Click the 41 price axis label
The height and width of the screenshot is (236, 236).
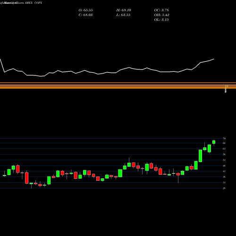tap(224, 171)
